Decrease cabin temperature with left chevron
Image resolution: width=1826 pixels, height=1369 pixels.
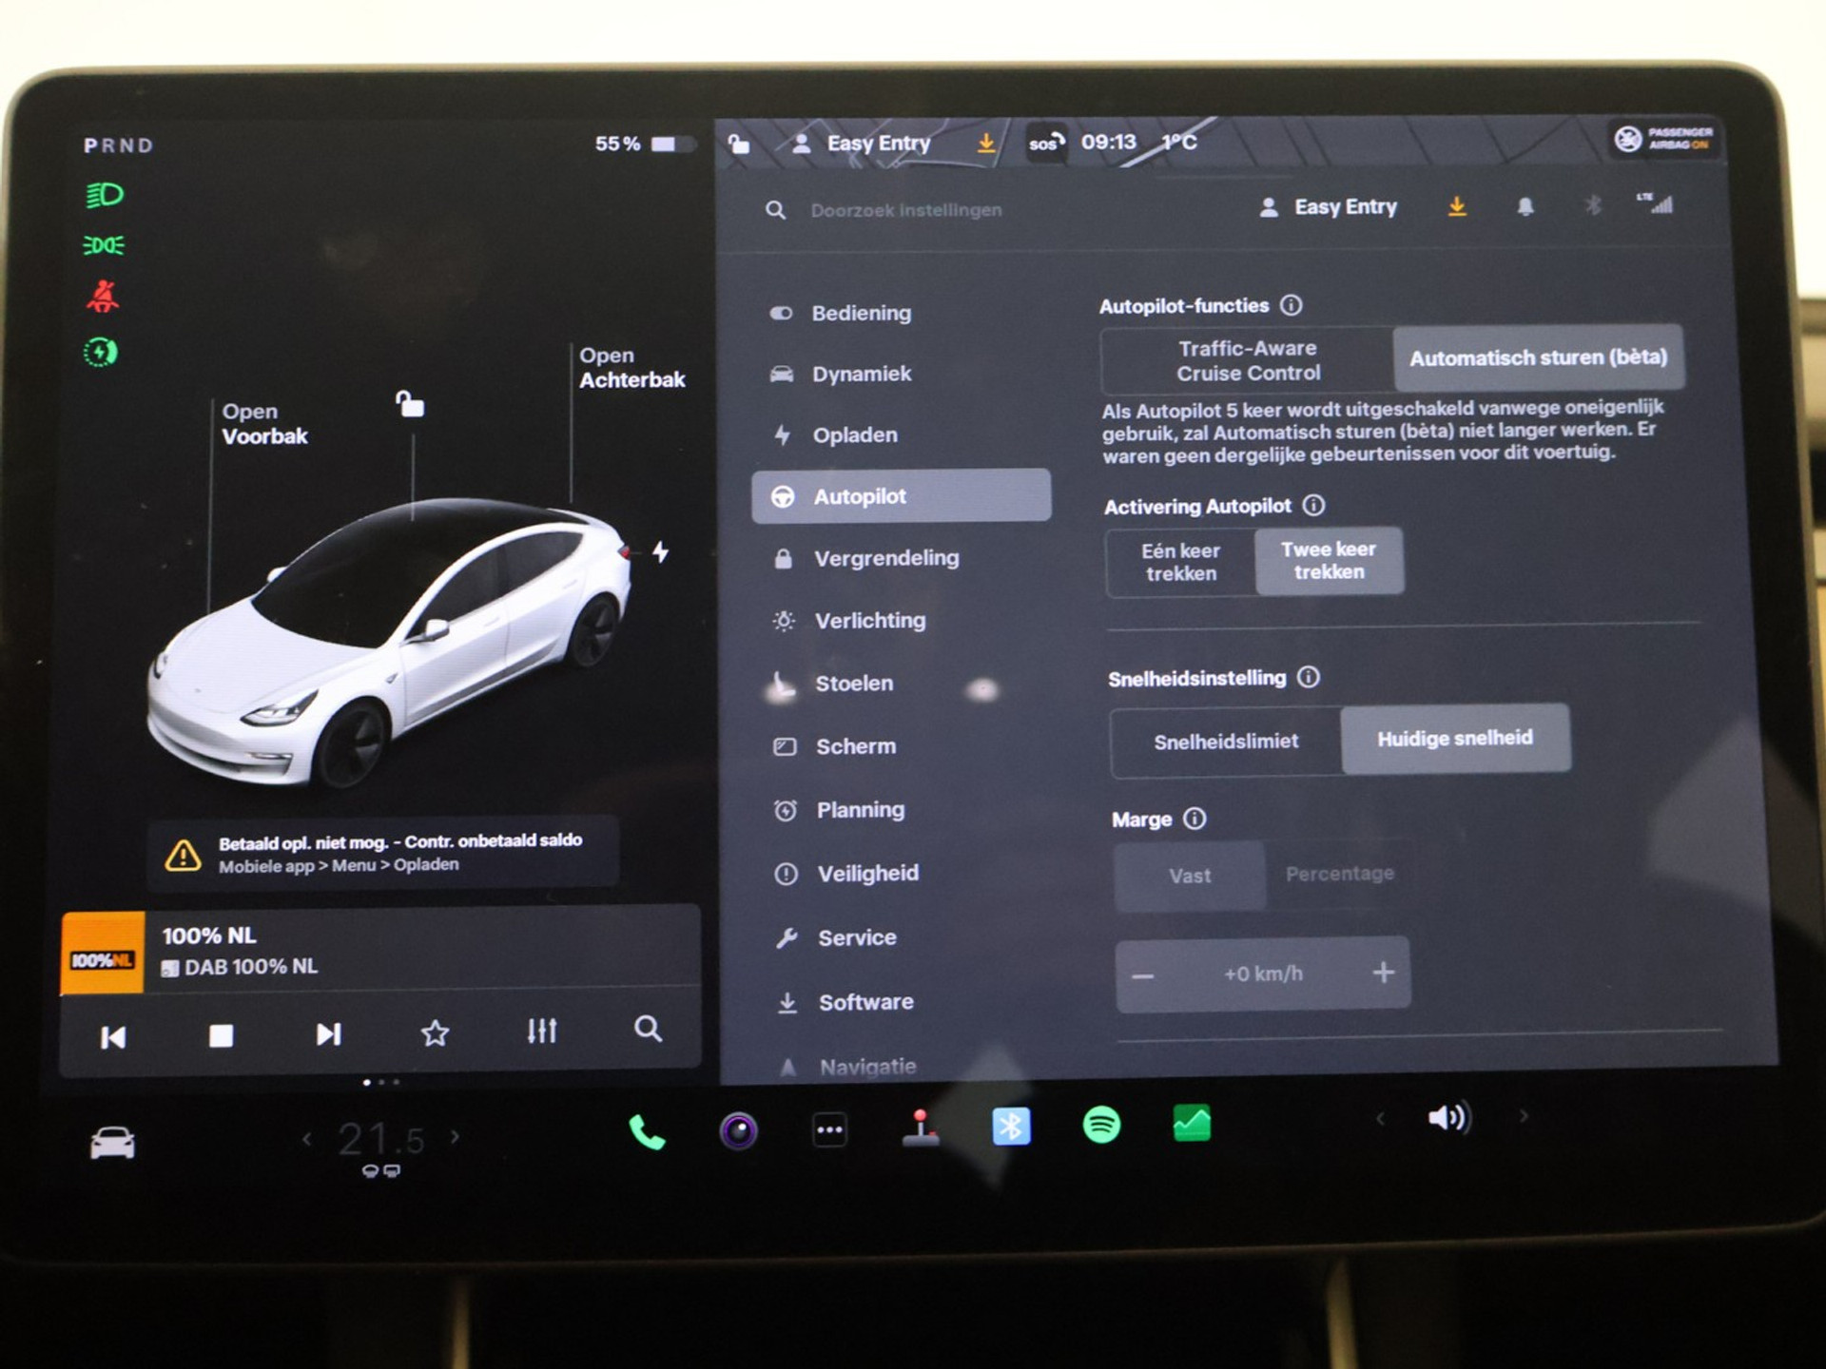point(306,1138)
